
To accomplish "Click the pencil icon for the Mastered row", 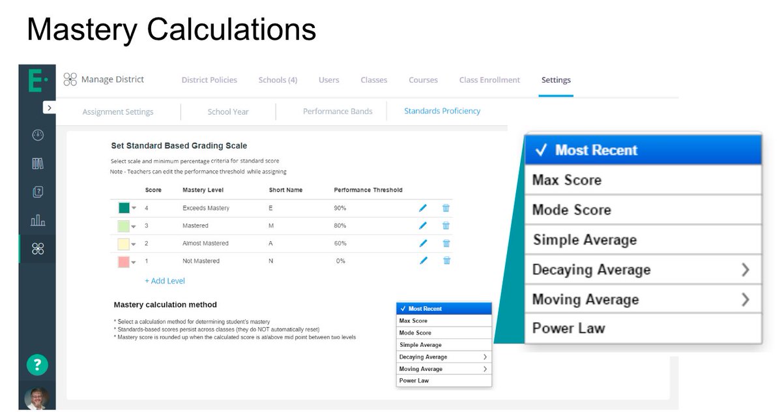I will pos(424,225).
